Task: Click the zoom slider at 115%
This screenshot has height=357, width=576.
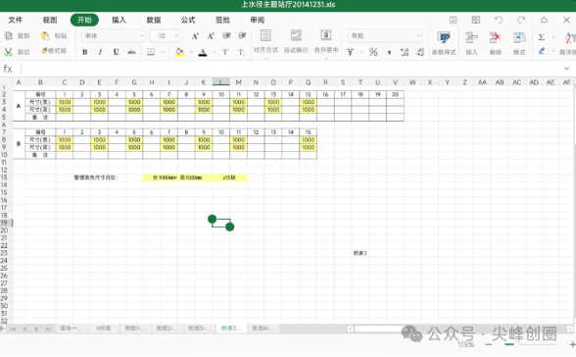Action: [516, 344]
